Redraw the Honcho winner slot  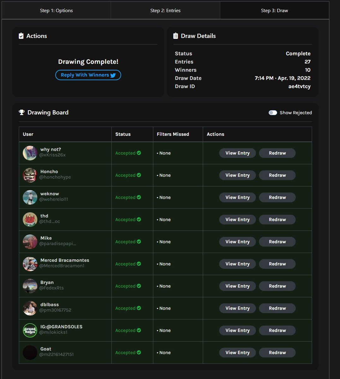click(x=277, y=175)
